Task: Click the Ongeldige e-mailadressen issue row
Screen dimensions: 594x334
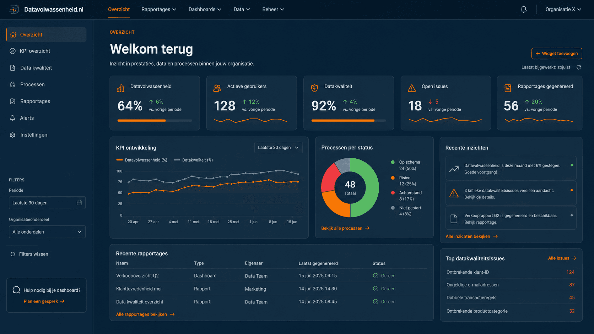Action: [511, 285]
